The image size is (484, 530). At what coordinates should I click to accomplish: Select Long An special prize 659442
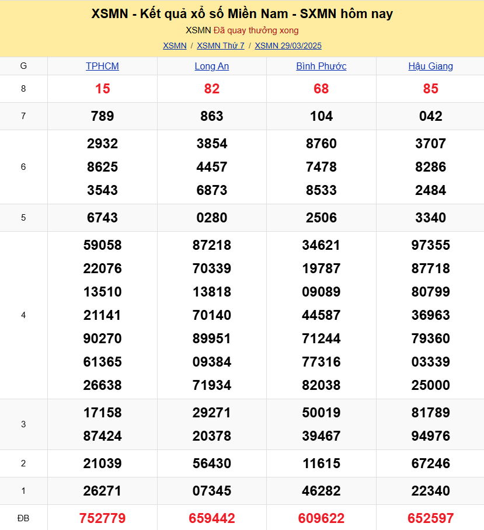coord(211,518)
